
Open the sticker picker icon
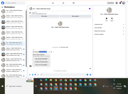click(35, 75)
